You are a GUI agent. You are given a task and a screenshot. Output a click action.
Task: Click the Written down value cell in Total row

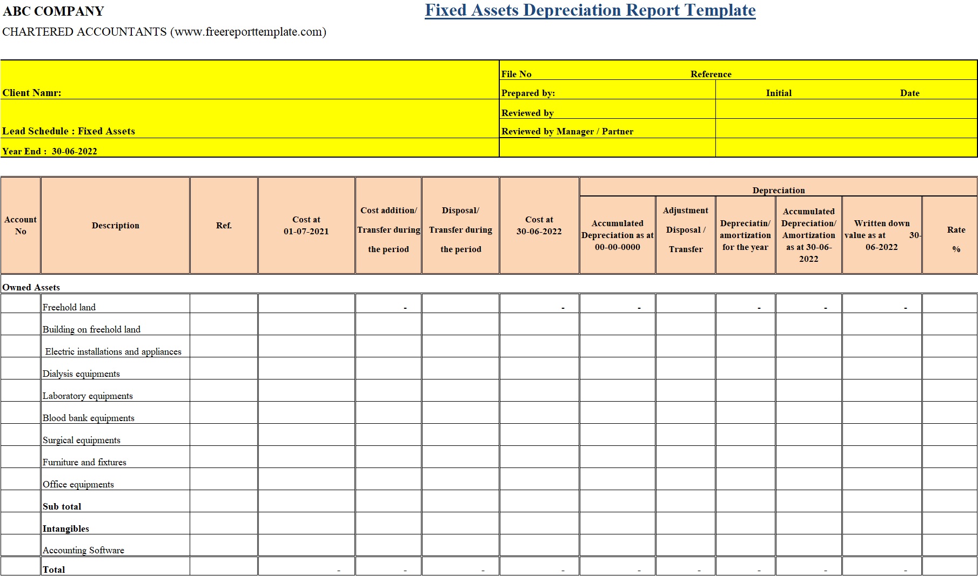pyautogui.click(x=882, y=566)
